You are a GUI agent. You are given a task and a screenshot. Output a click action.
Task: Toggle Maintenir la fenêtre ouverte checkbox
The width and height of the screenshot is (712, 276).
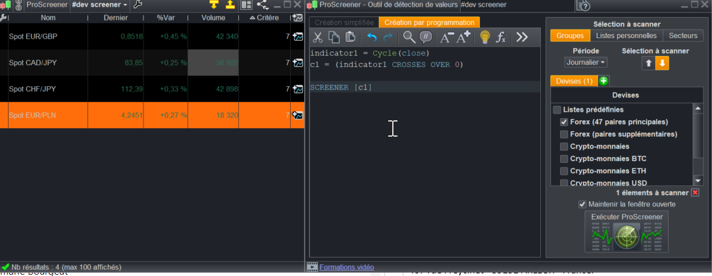(582, 204)
